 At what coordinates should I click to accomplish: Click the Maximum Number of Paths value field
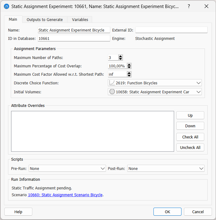(x=113, y=57)
